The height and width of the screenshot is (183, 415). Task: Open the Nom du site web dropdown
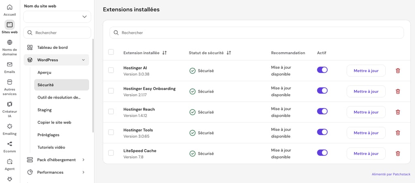[x=57, y=17]
